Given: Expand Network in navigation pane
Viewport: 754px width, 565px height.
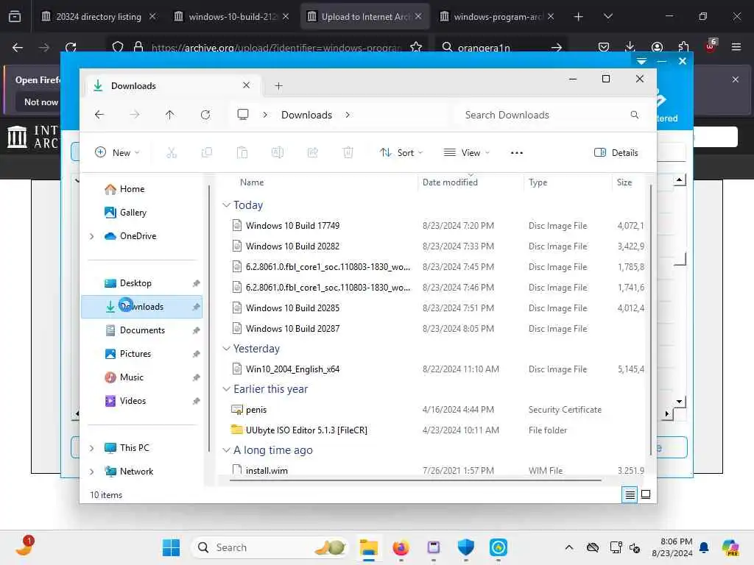Looking at the screenshot, I should coord(92,472).
